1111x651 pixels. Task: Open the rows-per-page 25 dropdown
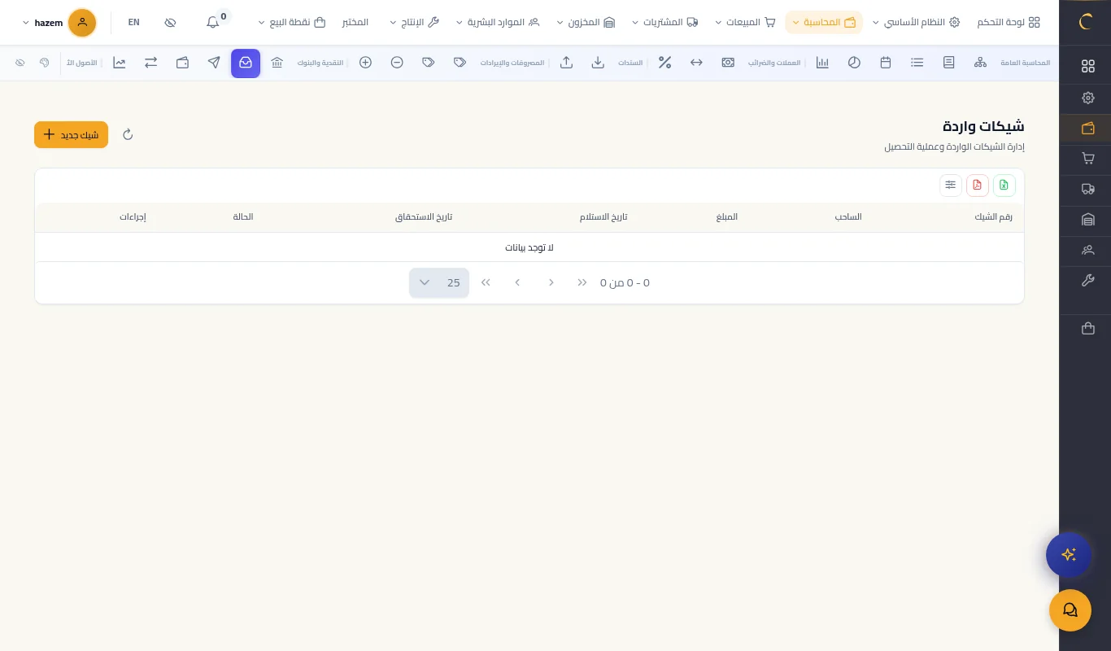click(439, 282)
